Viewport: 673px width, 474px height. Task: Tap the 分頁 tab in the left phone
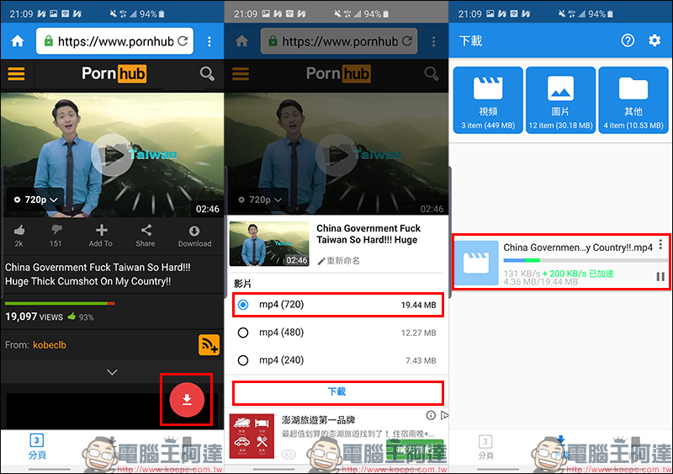(x=37, y=446)
